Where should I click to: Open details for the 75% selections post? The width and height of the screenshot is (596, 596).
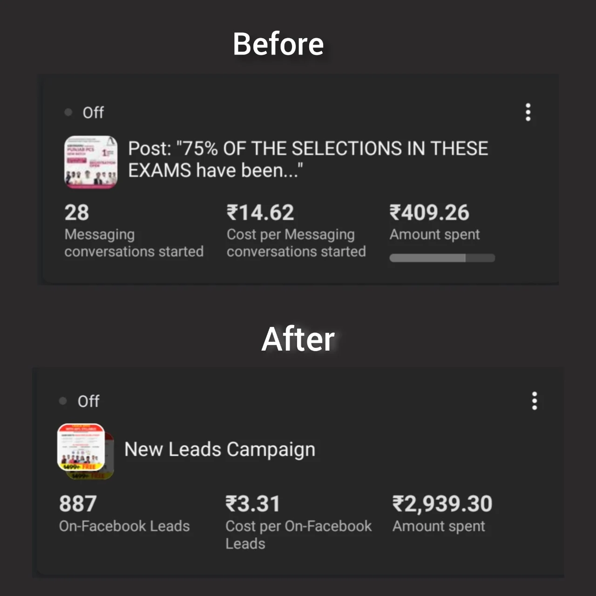[308, 159]
